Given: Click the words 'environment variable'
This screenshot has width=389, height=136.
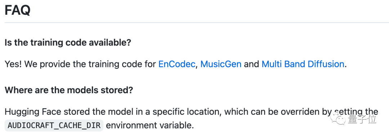Looking at the screenshot, I should pyautogui.click(x=150, y=125).
